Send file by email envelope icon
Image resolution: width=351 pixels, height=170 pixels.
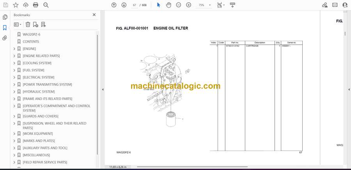point(335,5)
